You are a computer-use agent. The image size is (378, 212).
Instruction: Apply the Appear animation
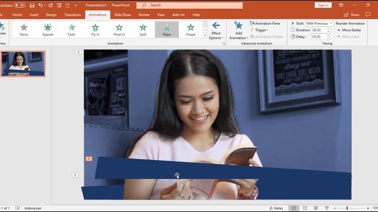point(47,29)
